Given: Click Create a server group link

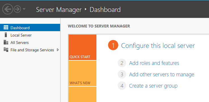Looking at the screenshot, I should (x=153, y=86).
